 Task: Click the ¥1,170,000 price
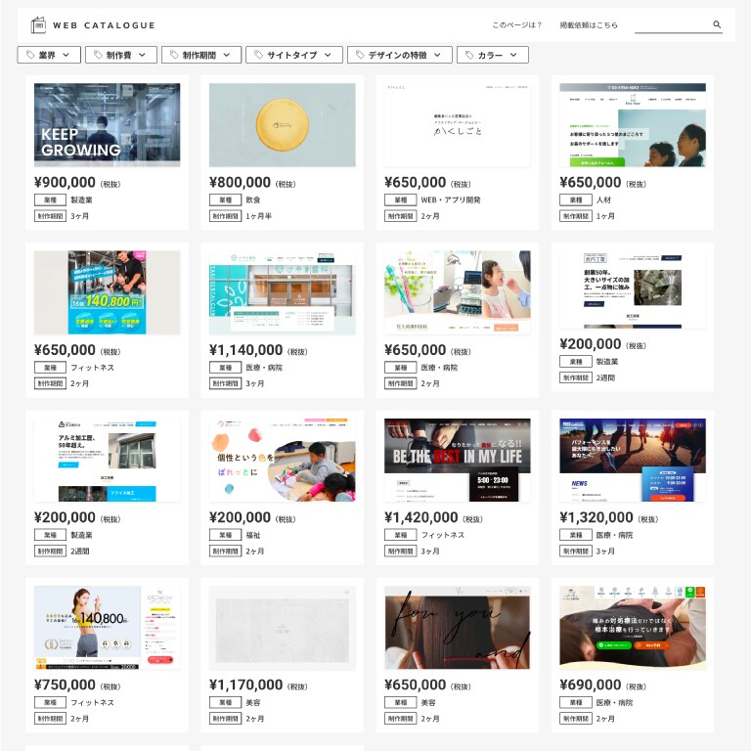(245, 685)
